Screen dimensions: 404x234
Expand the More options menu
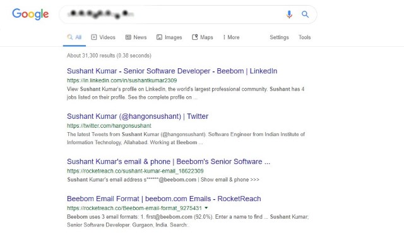(232, 37)
